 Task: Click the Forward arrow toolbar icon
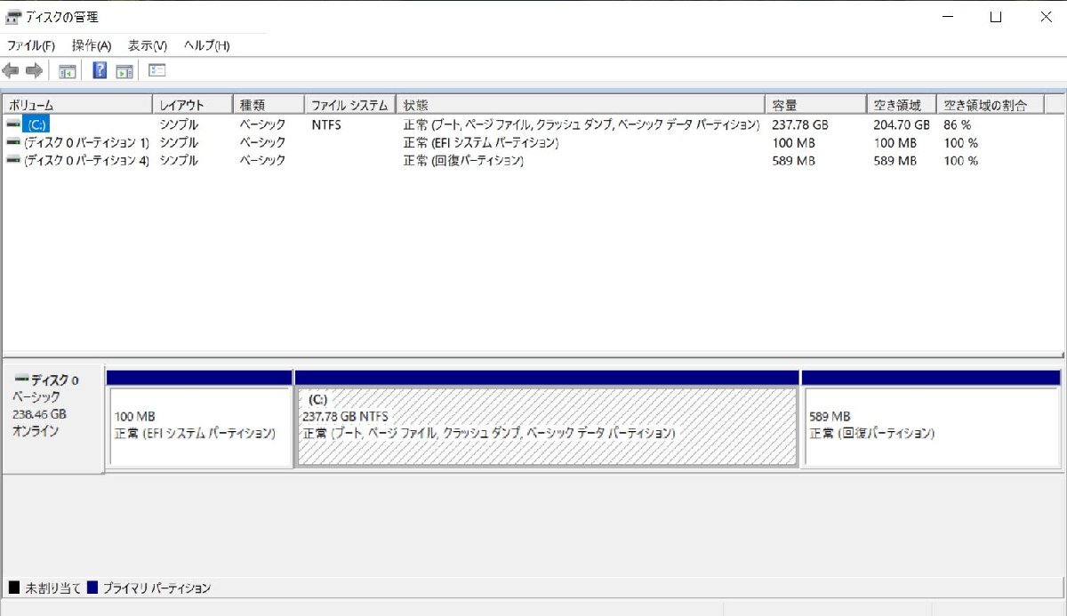[x=34, y=70]
